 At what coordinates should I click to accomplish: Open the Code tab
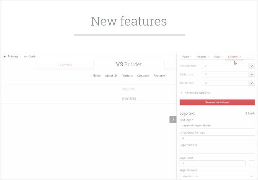click(30, 57)
